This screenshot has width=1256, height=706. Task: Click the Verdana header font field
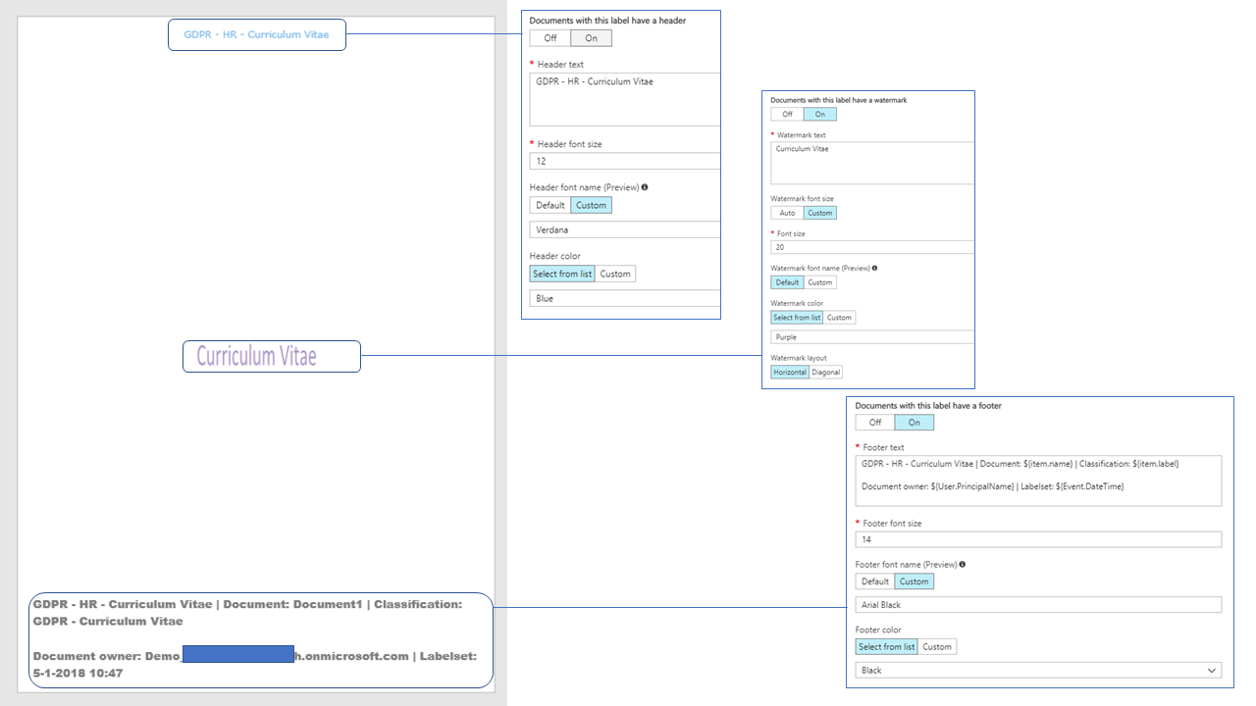[624, 230]
